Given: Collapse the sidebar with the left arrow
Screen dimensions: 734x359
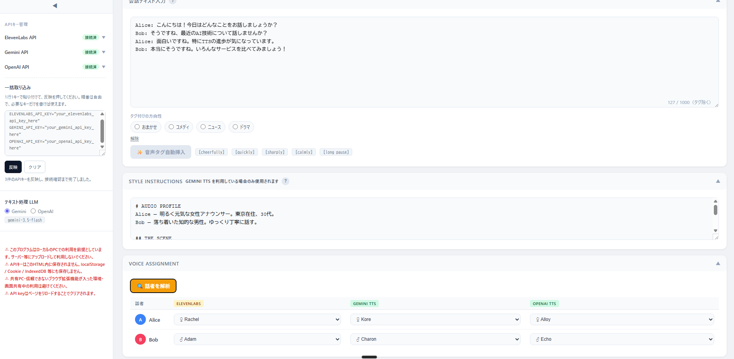Looking at the screenshot, I should click(55, 5).
